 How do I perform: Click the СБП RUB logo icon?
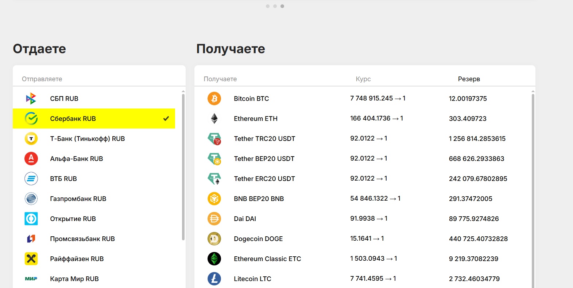point(31,99)
